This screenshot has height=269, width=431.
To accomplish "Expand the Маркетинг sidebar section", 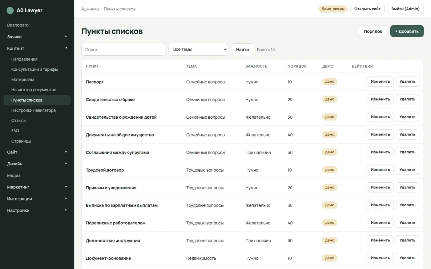I will (37, 187).
